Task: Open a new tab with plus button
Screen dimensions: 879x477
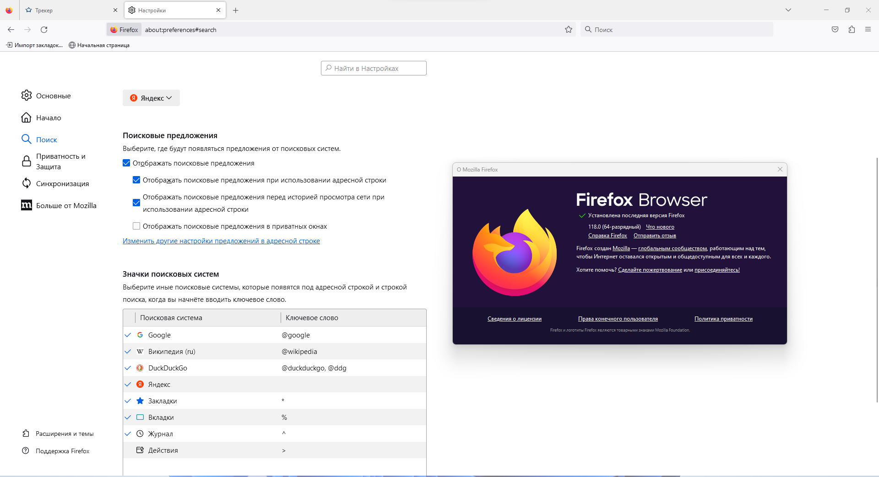Action: [x=235, y=11]
